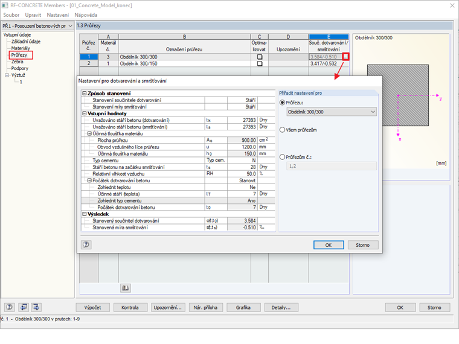Collapse the Způsob stanovení section
Viewport: 459px width, 344px height.
85,94
